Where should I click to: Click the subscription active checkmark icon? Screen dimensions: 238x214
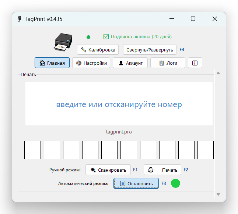pos(106,36)
